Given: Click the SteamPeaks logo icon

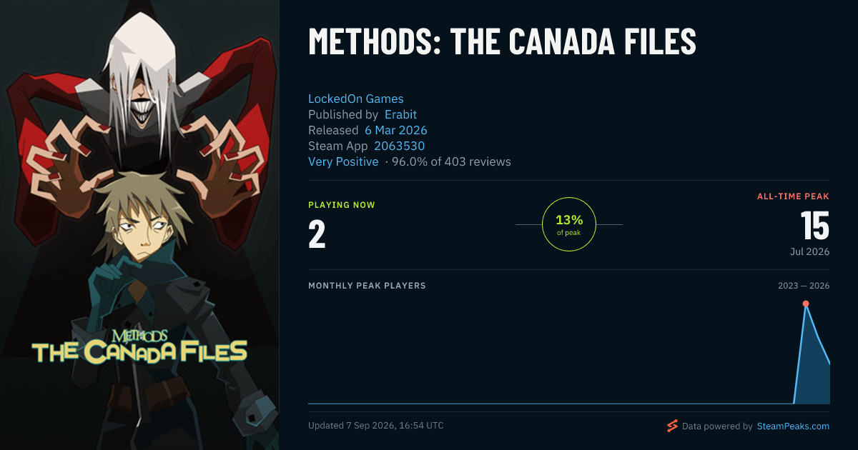Looking at the screenshot, I should click(x=672, y=426).
